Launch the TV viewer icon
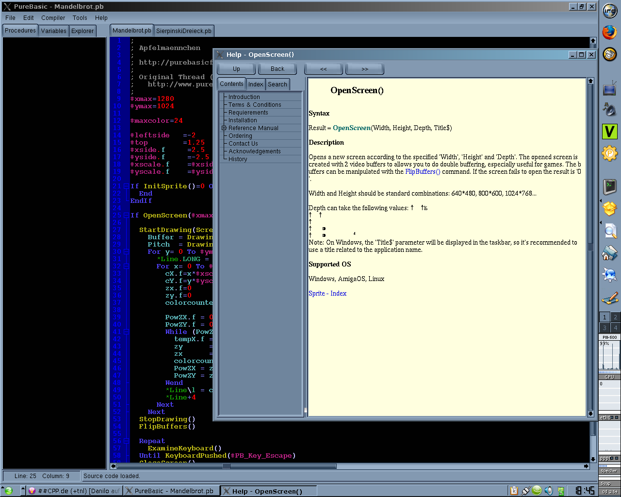621x497 pixels. (609, 88)
